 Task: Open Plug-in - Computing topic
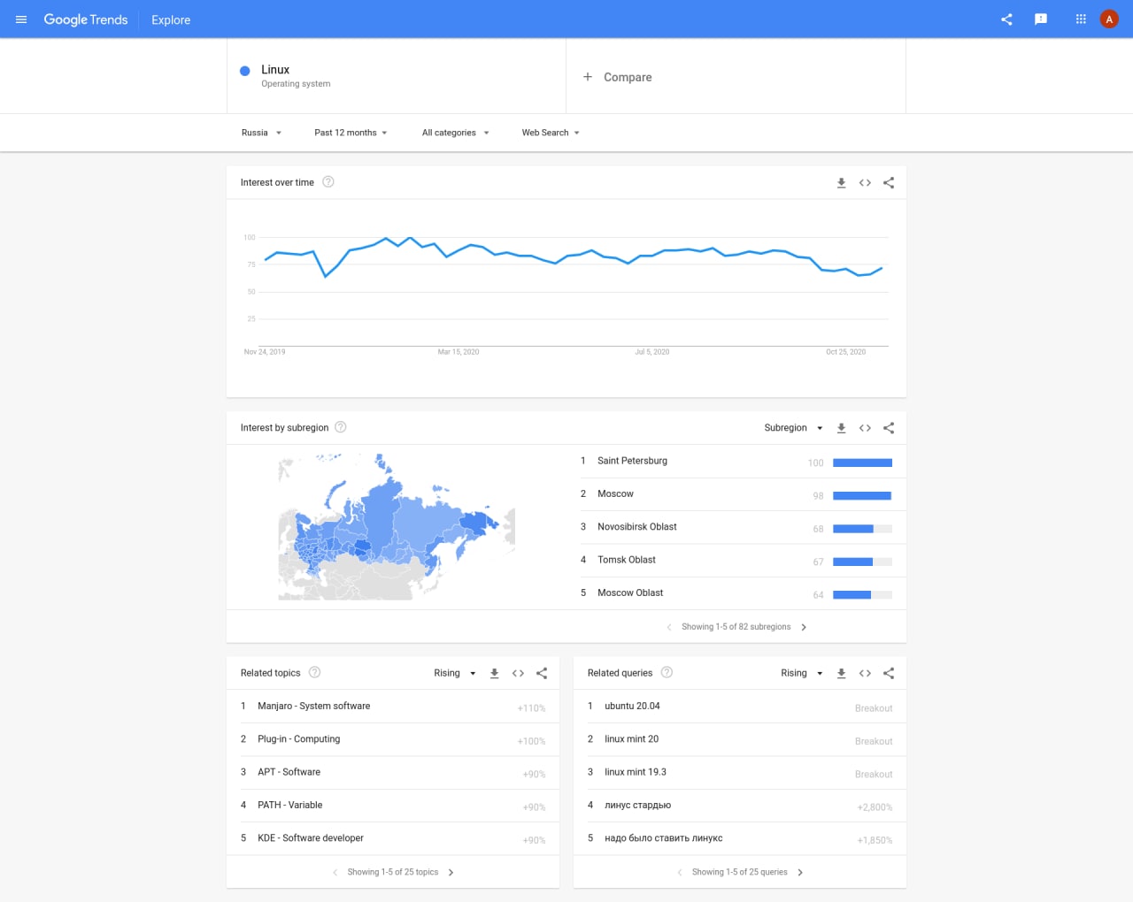pyautogui.click(x=393, y=739)
